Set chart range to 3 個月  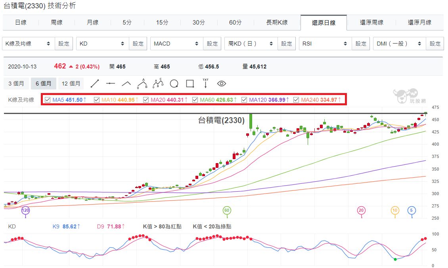(16, 84)
